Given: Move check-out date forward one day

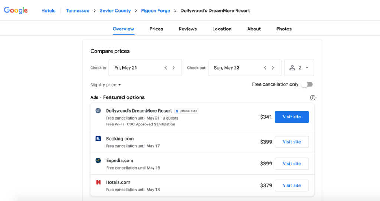Looking at the screenshot, I should (273, 68).
